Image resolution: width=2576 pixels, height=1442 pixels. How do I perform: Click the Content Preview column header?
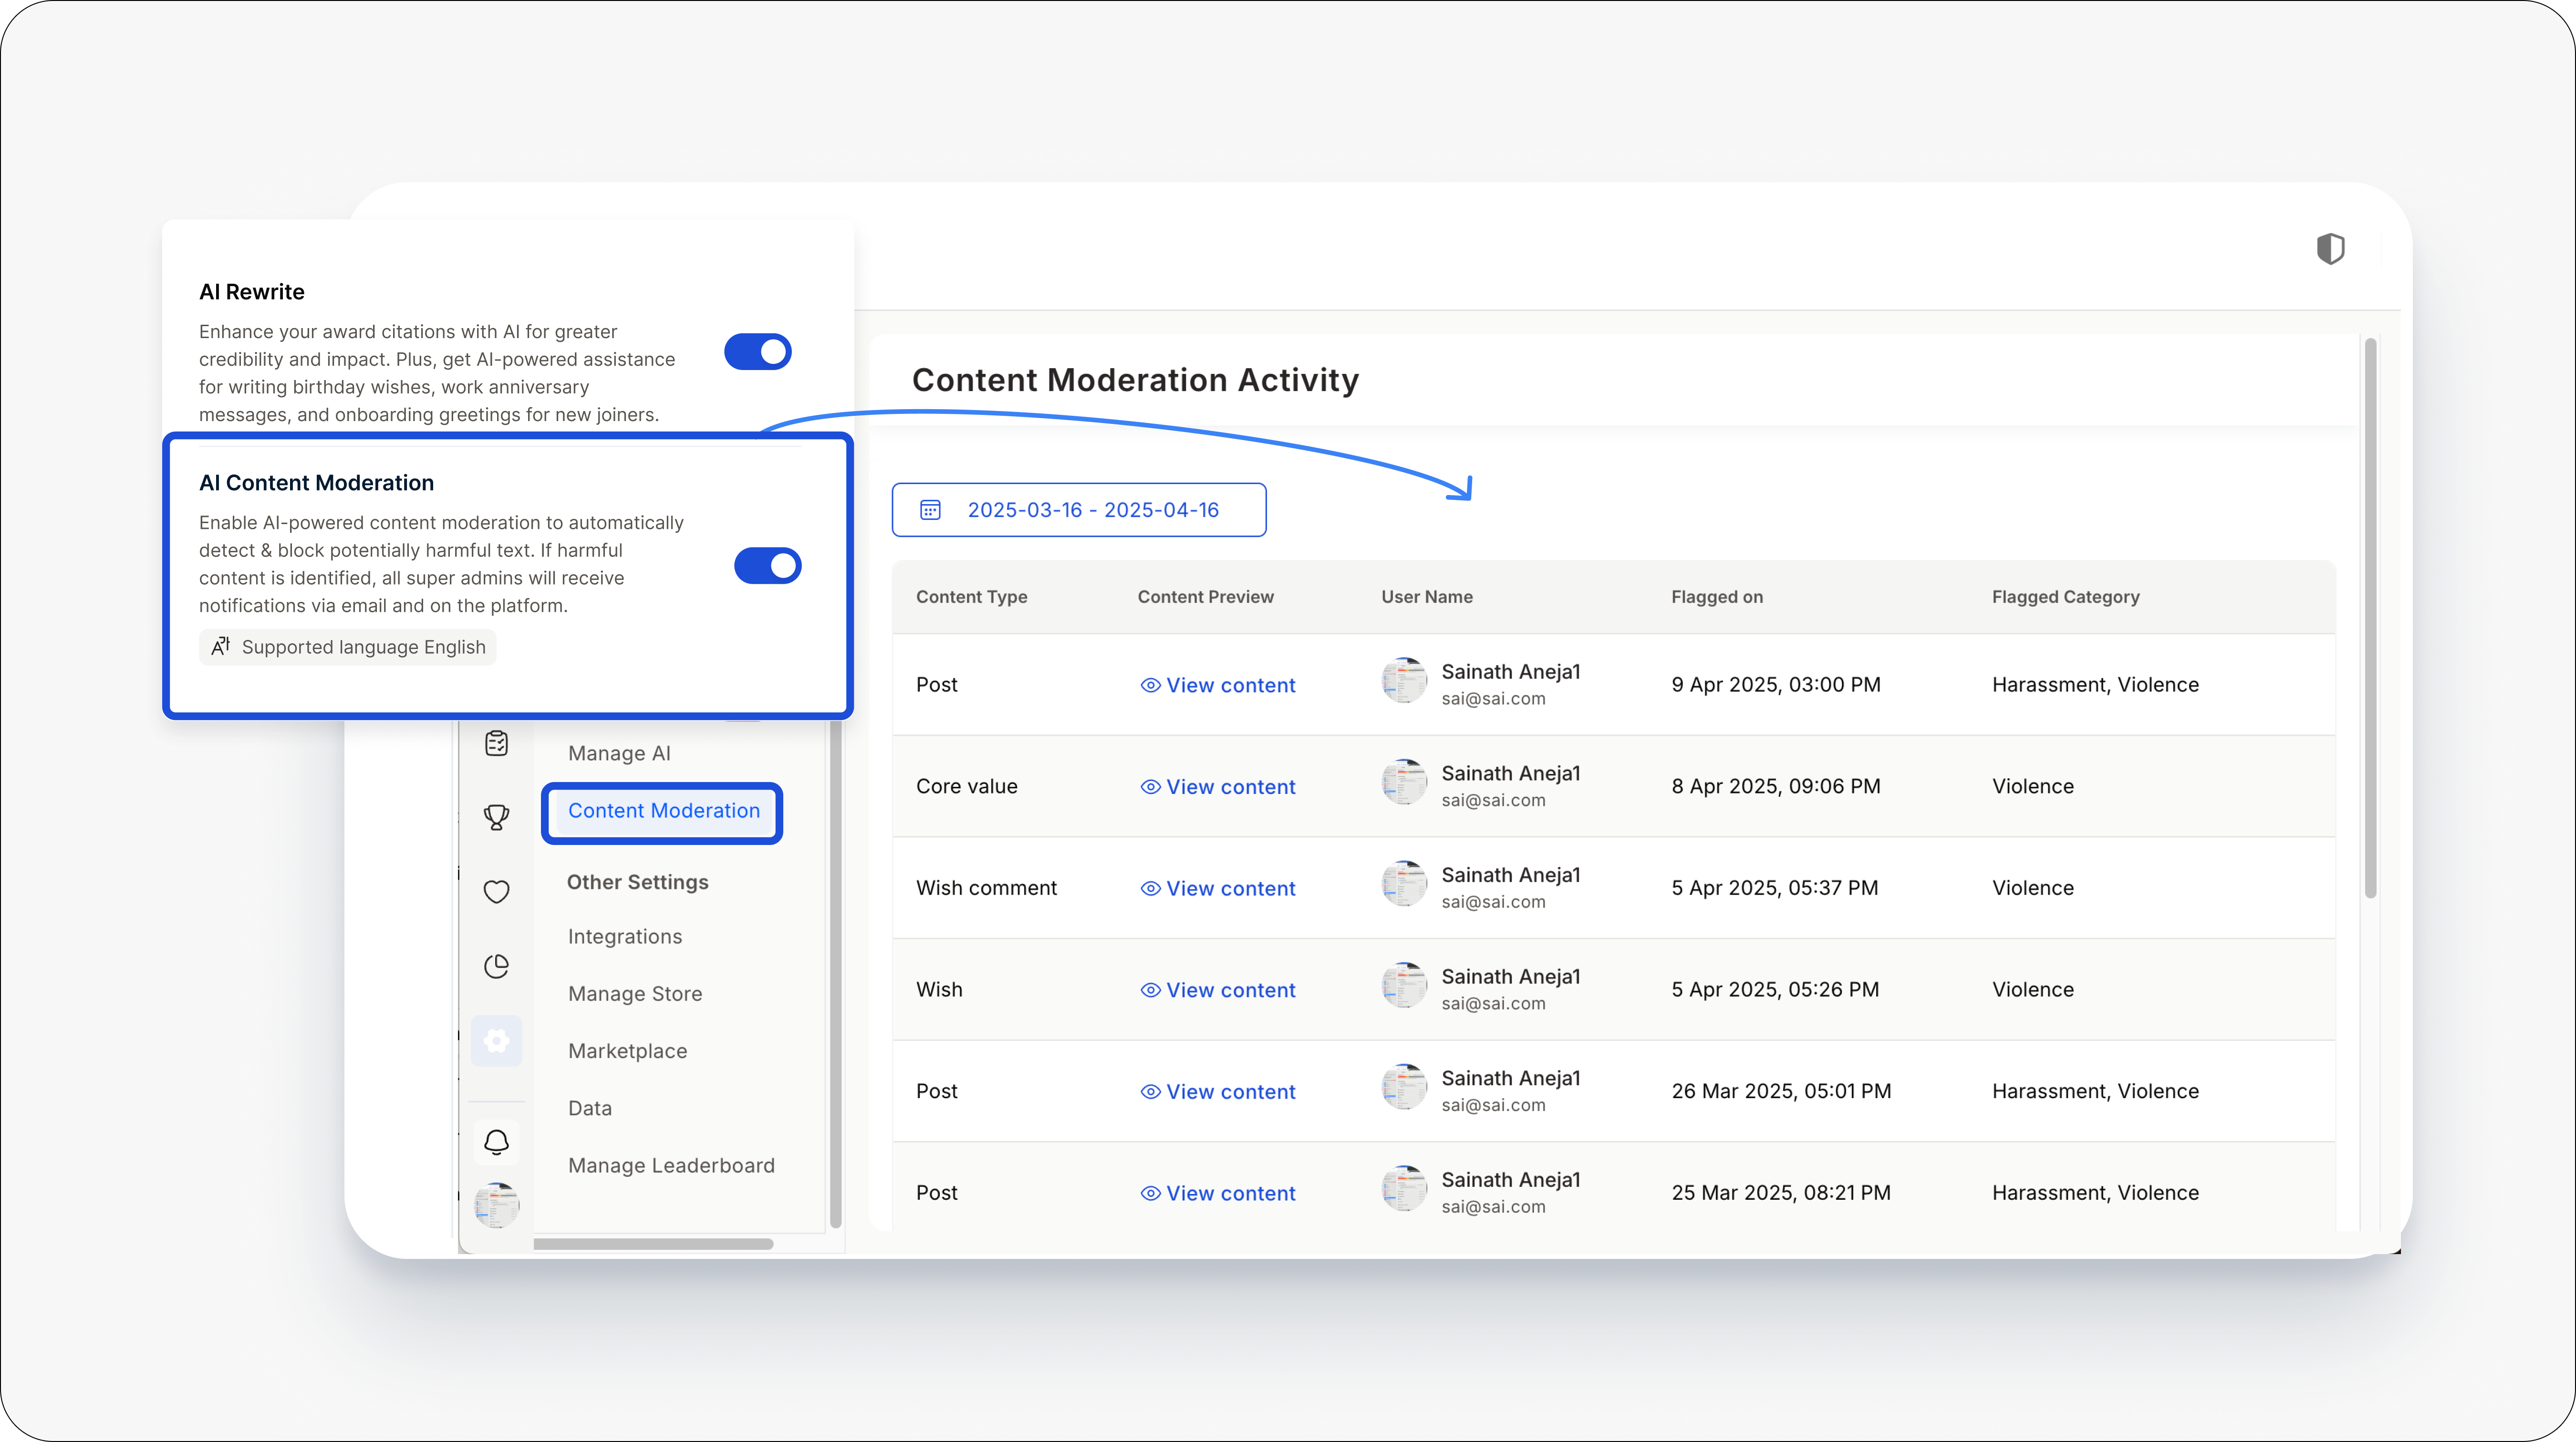[1206, 597]
